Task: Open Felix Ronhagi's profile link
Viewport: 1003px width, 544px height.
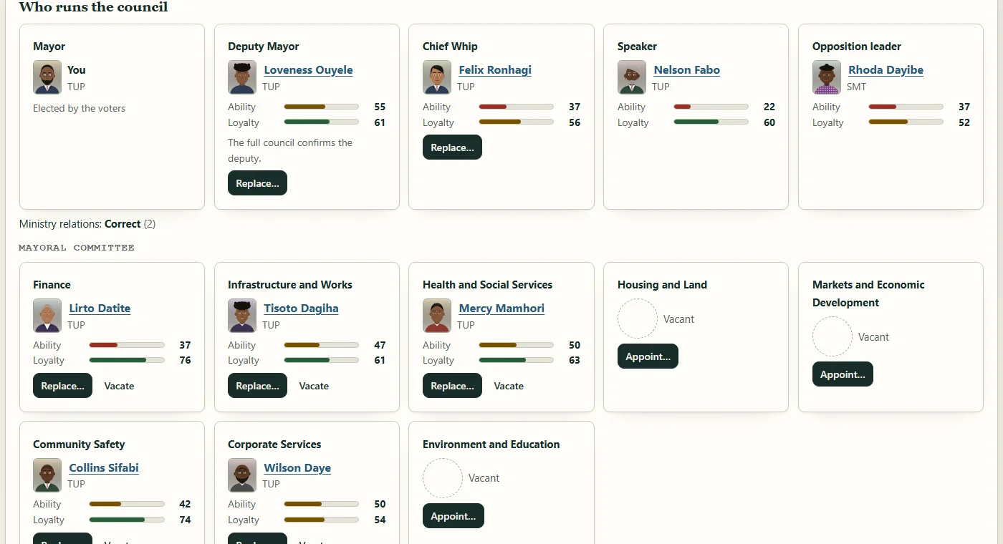Action: [495, 70]
